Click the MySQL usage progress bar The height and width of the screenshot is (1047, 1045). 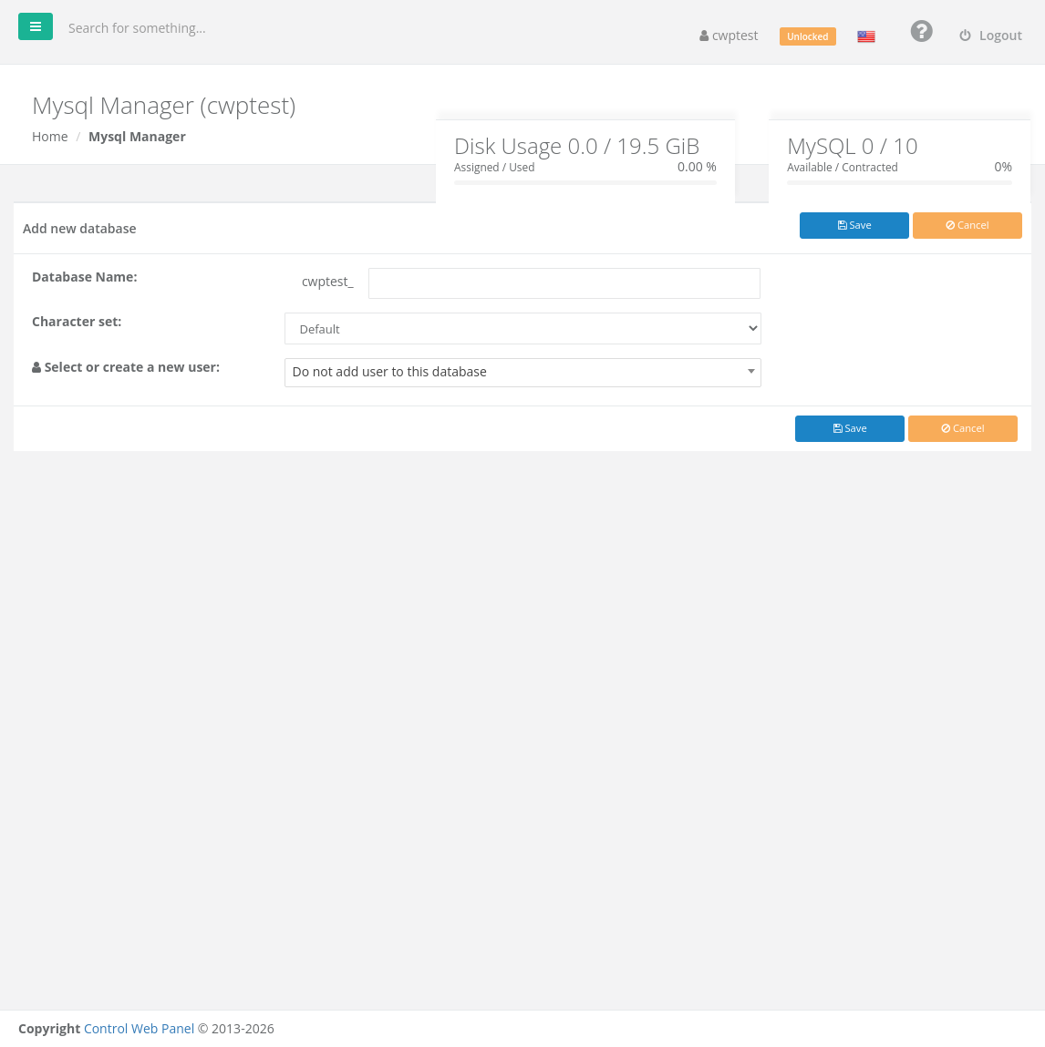tap(899, 182)
